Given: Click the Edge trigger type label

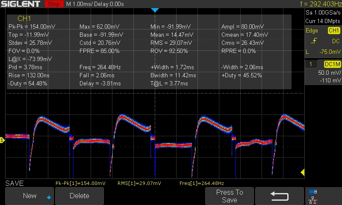Looking at the screenshot, I should coord(312,30).
